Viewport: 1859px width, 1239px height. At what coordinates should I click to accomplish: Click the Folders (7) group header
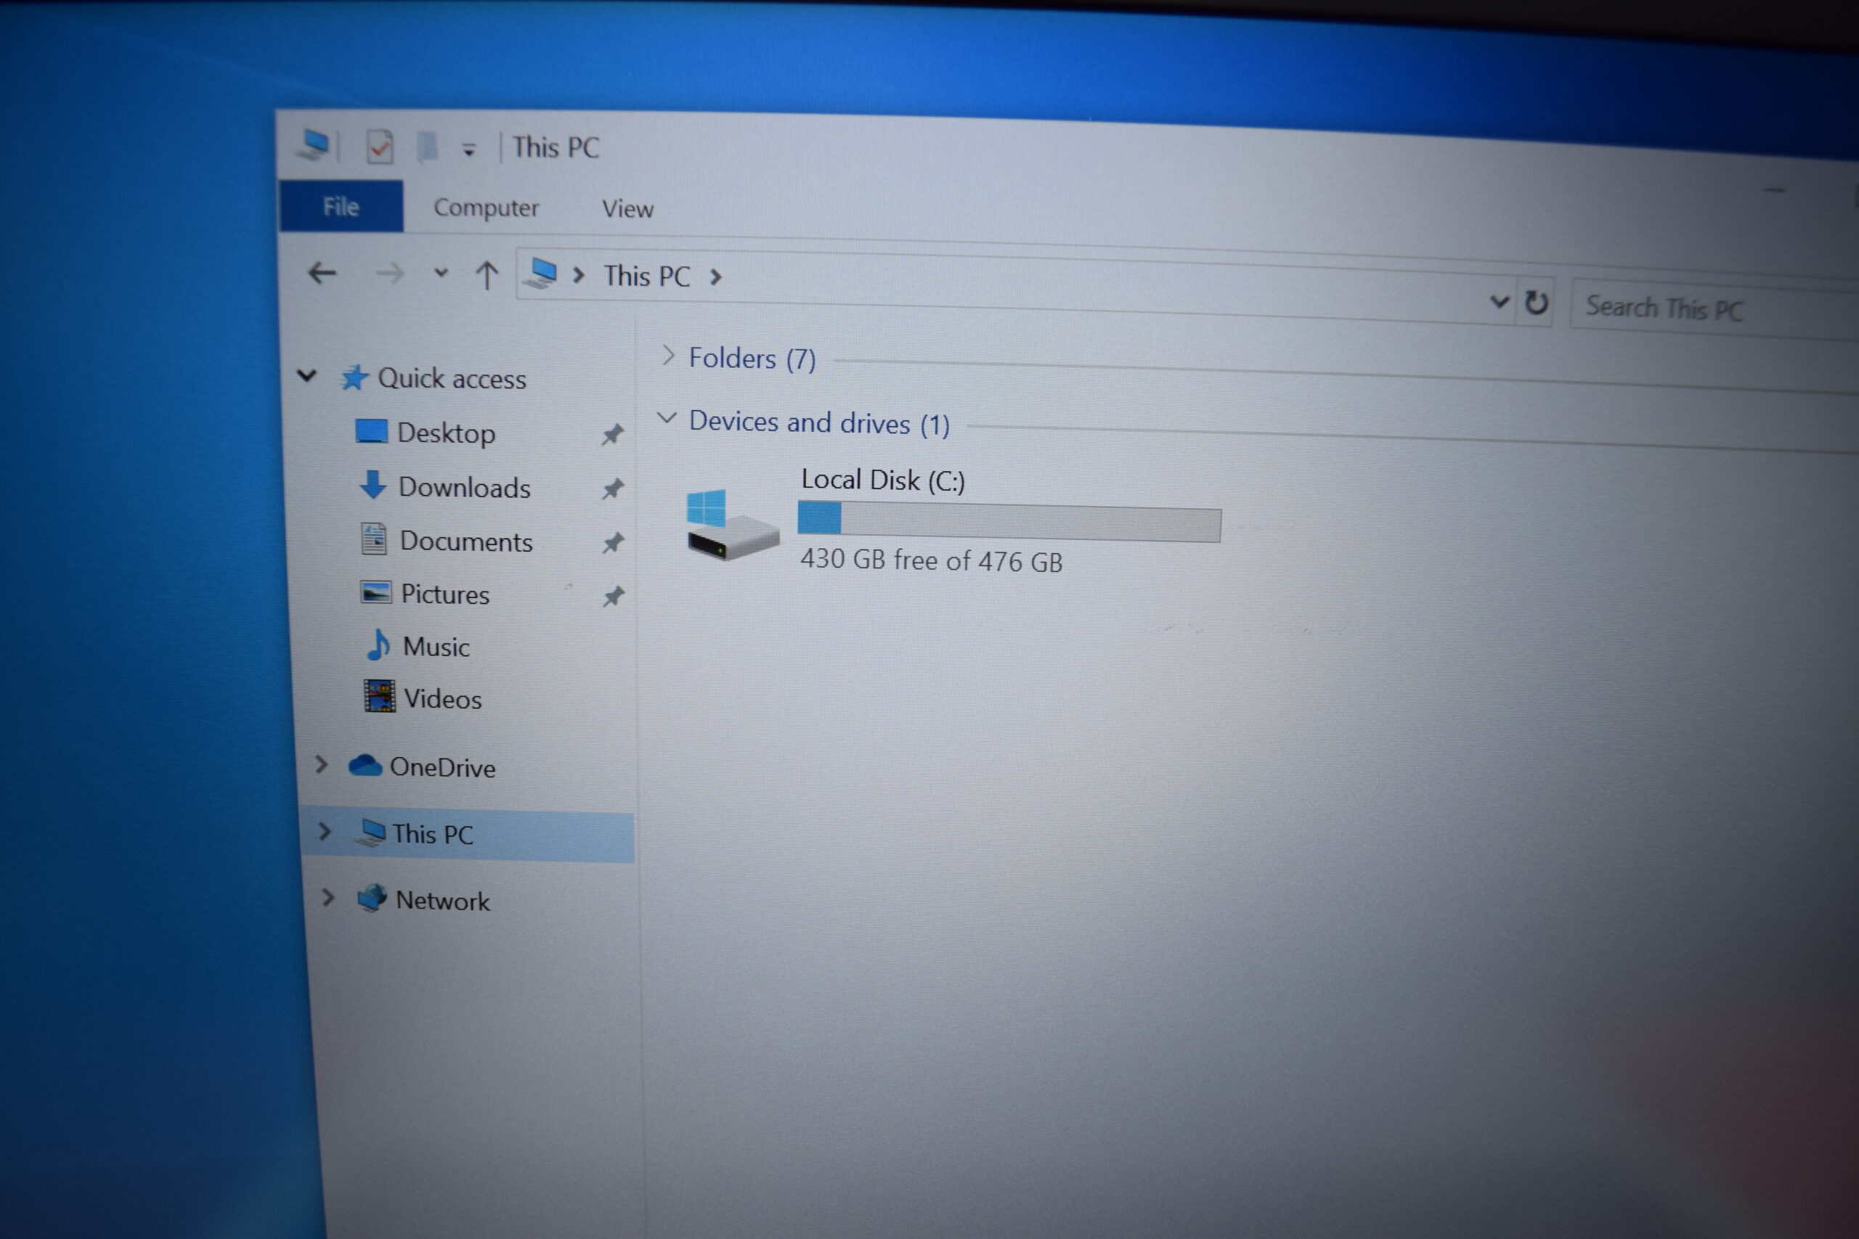[752, 359]
